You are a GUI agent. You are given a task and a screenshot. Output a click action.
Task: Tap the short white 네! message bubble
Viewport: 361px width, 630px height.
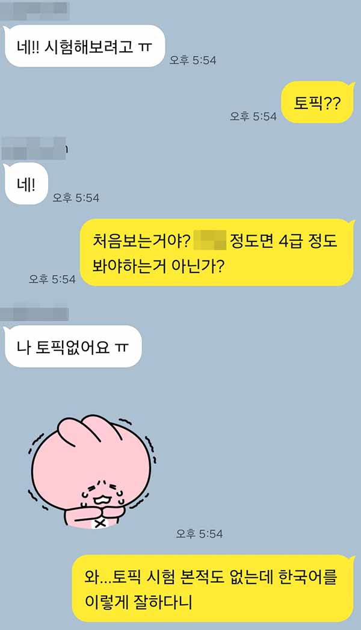click(x=26, y=184)
